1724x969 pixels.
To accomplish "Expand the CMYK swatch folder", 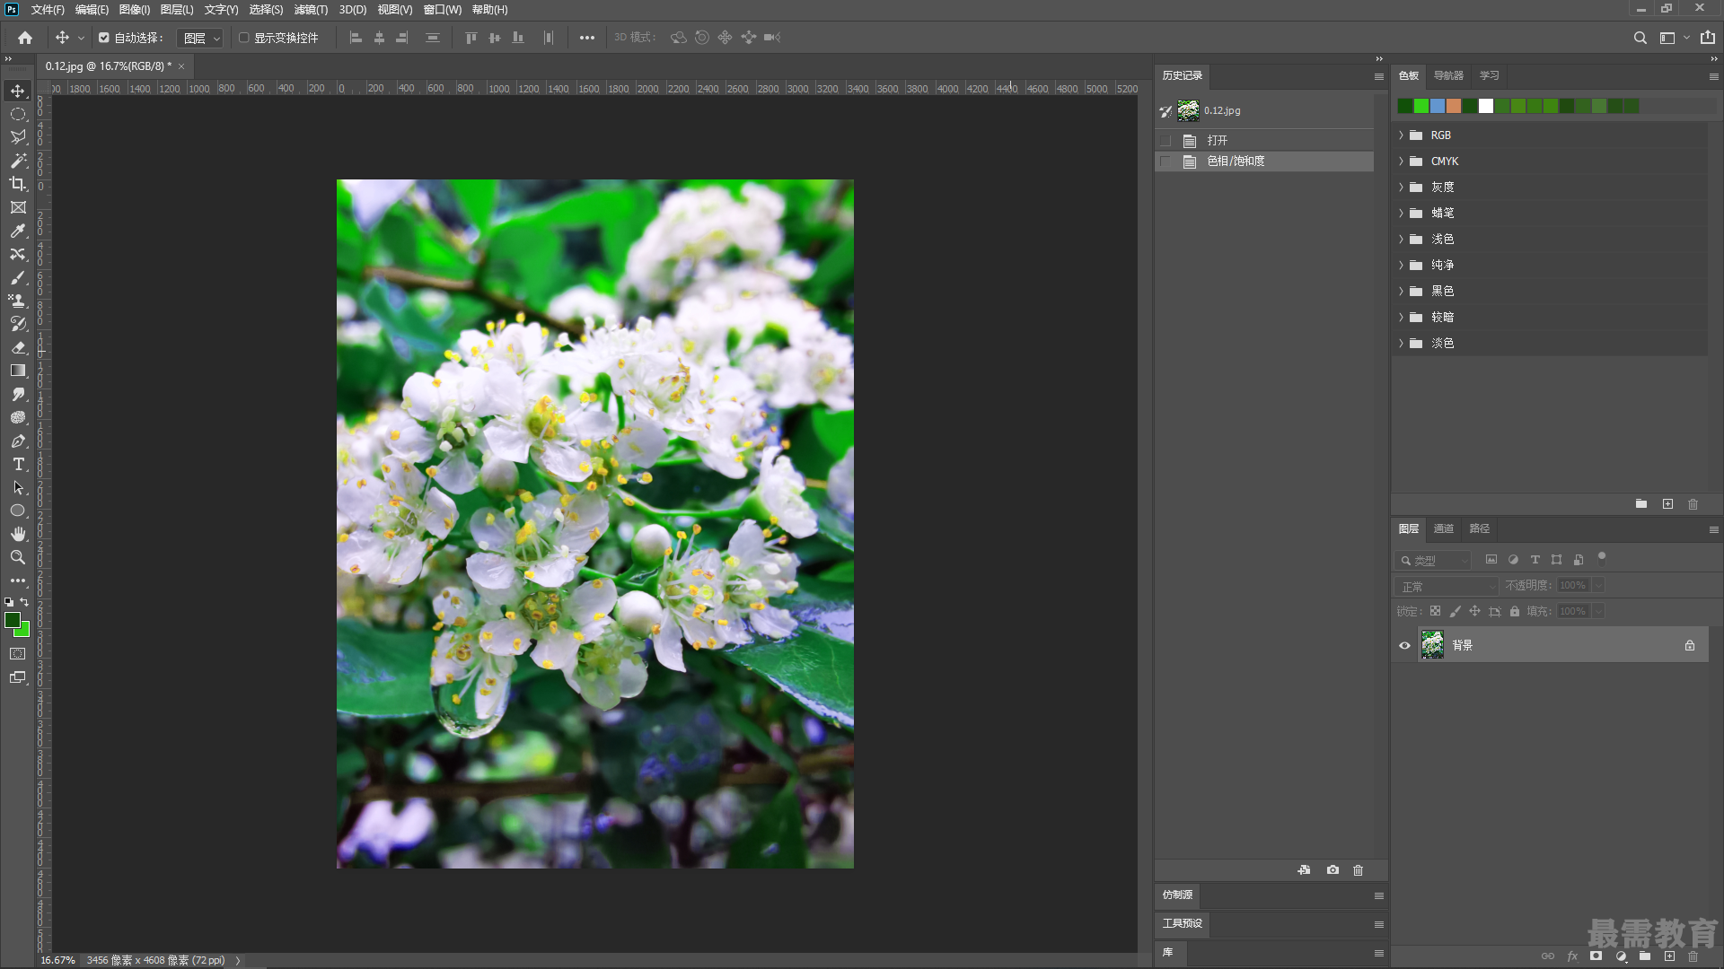I will (1401, 161).
